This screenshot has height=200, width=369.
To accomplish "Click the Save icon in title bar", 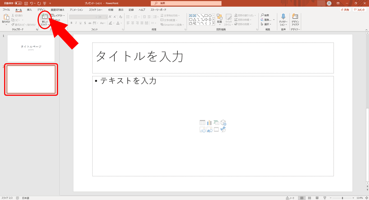I will click(26, 3).
